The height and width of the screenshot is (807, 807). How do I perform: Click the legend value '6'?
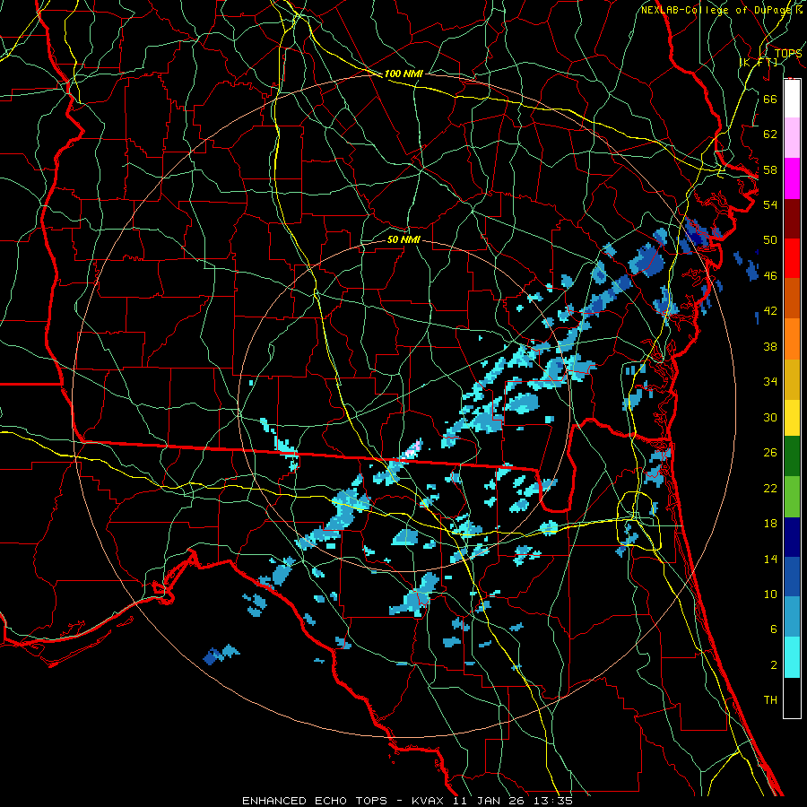coord(774,629)
